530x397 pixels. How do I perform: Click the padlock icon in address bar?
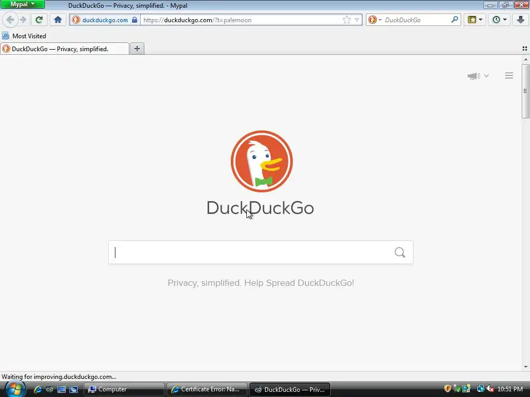point(135,20)
